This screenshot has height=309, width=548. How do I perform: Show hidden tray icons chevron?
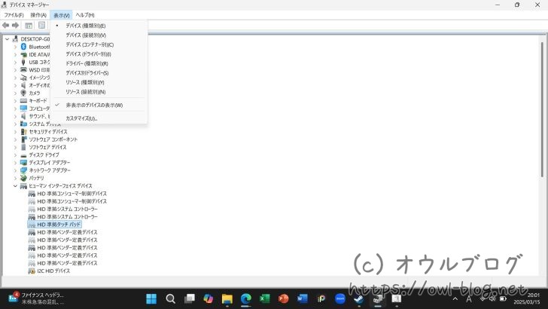click(x=455, y=298)
